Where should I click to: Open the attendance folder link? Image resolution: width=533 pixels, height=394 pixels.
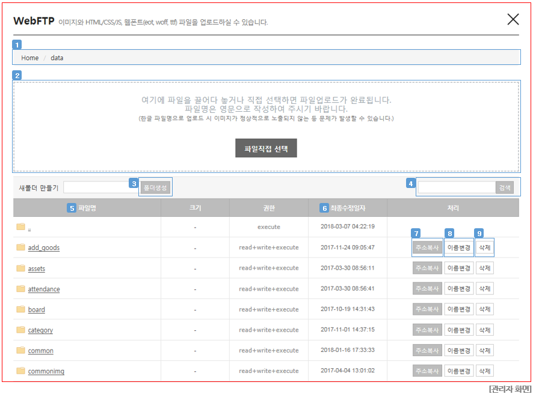click(x=44, y=289)
